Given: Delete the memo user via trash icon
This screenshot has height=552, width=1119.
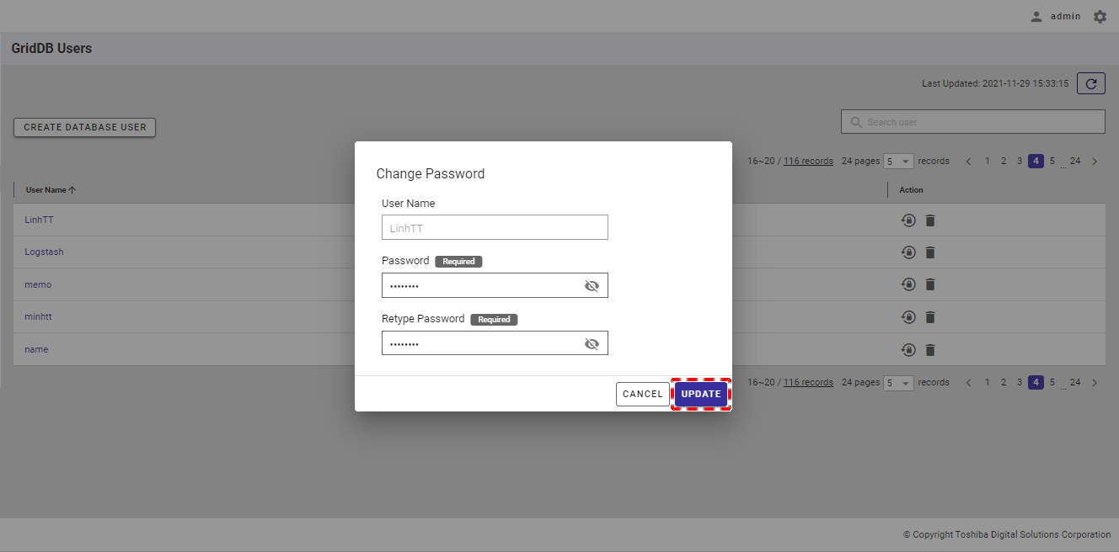Looking at the screenshot, I should point(930,284).
